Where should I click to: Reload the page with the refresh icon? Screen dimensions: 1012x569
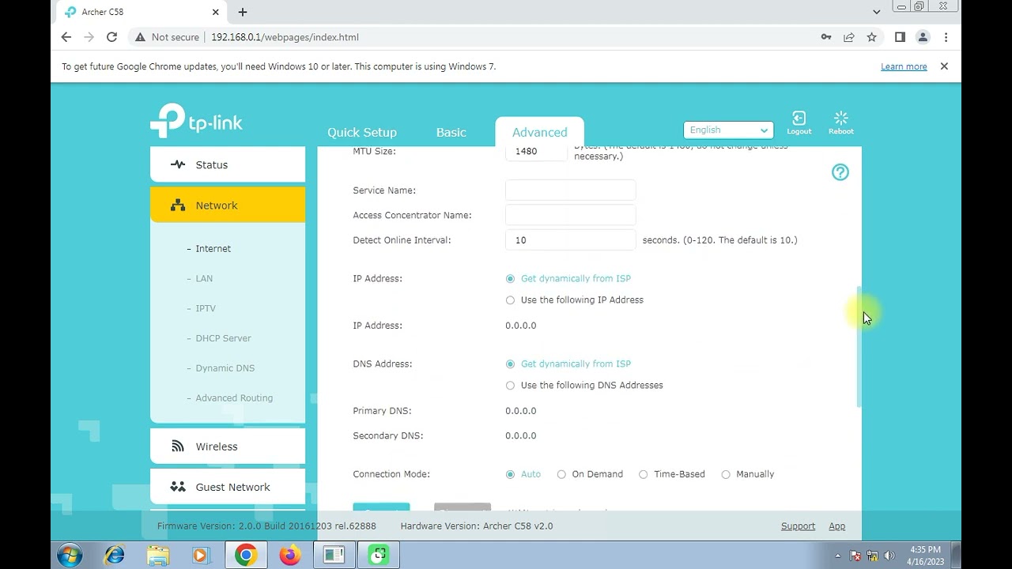(x=111, y=37)
